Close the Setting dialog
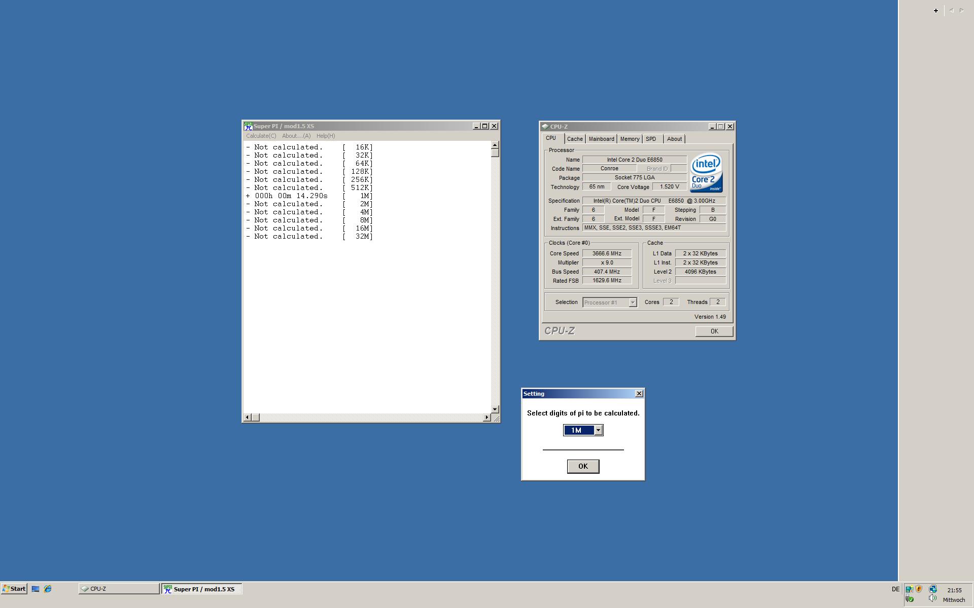974x608 pixels. pyautogui.click(x=639, y=394)
